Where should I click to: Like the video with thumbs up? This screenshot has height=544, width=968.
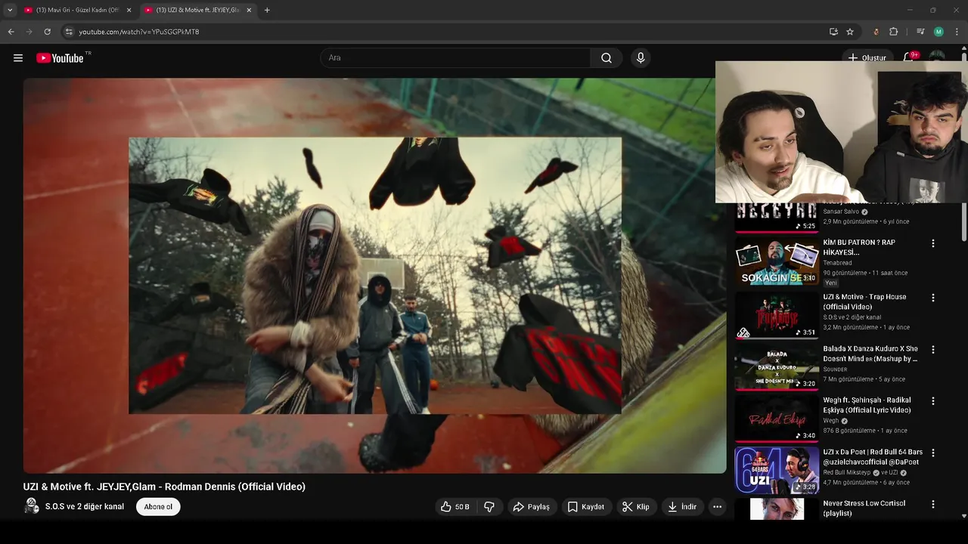(x=455, y=507)
